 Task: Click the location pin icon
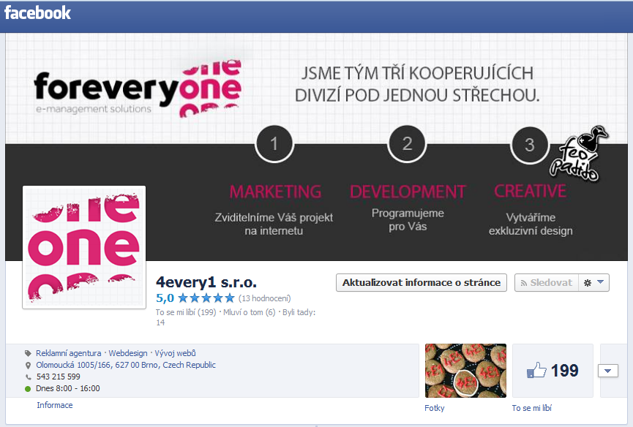28,366
